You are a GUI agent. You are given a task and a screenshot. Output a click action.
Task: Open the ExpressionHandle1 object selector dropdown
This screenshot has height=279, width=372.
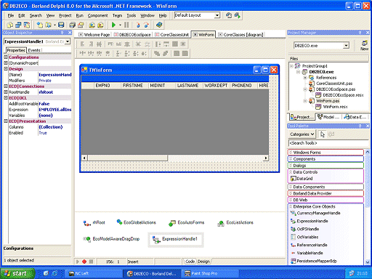pyautogui.click(x=68, y=41)
